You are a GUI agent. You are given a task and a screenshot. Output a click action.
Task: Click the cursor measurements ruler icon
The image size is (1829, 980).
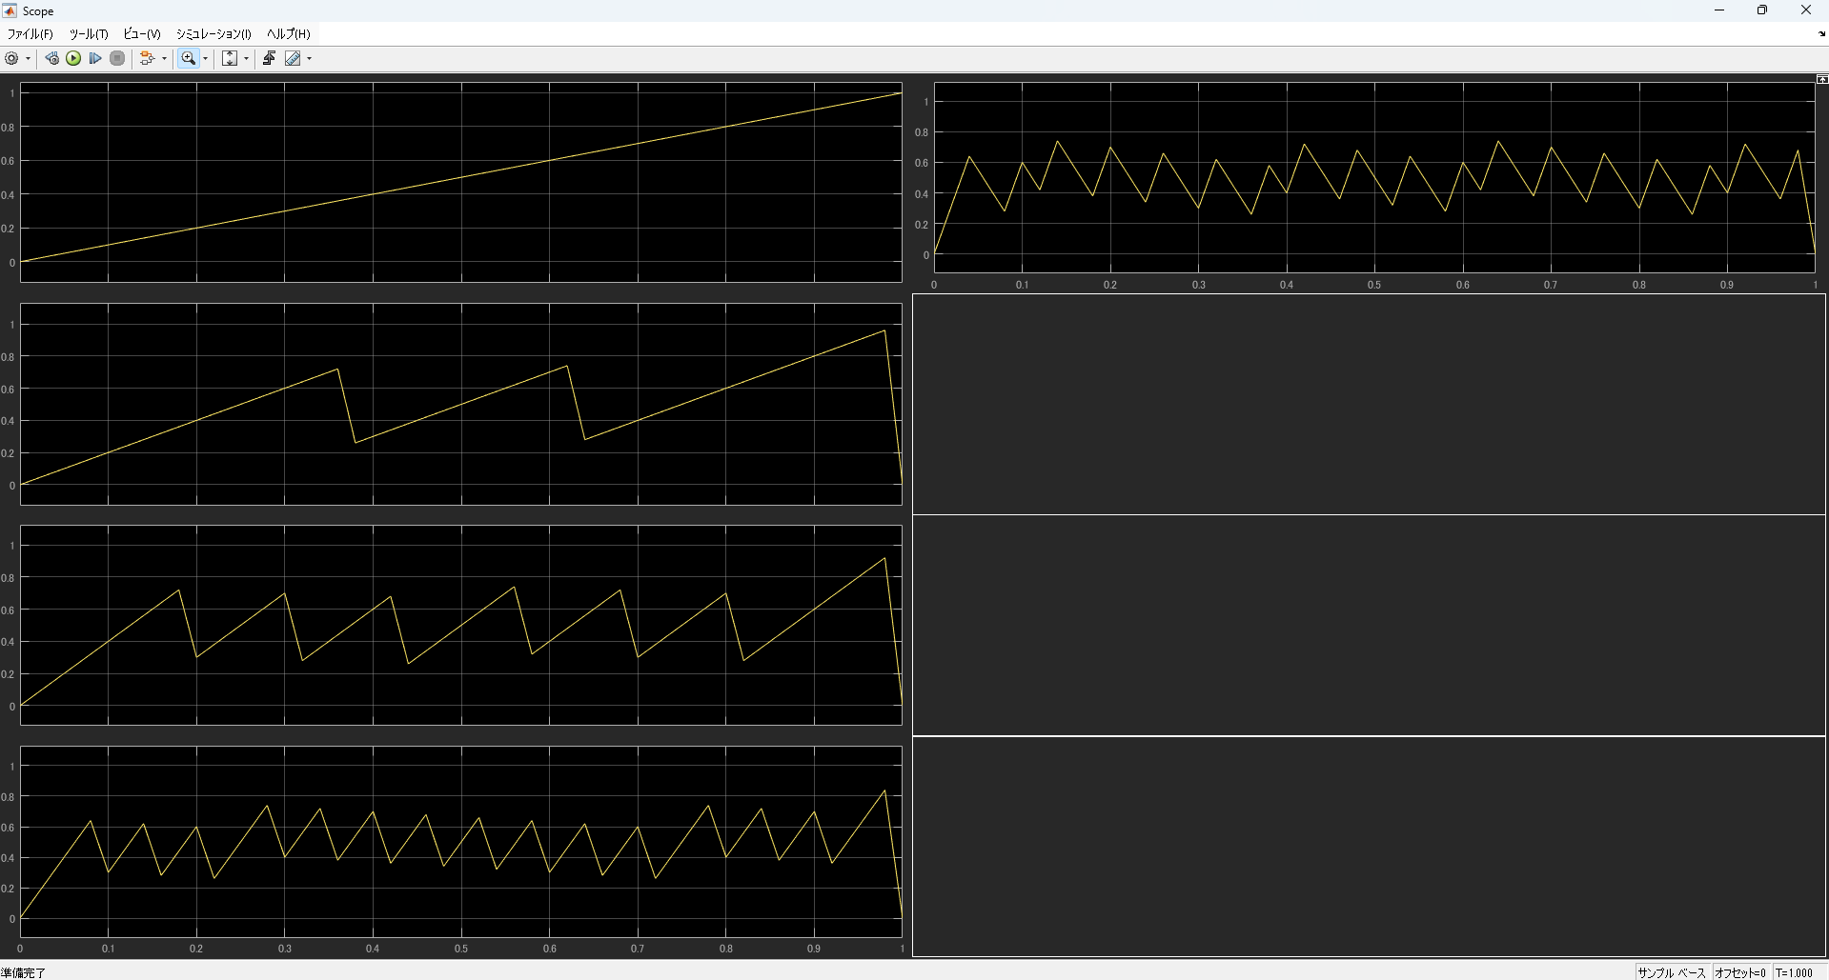point(293,58)
